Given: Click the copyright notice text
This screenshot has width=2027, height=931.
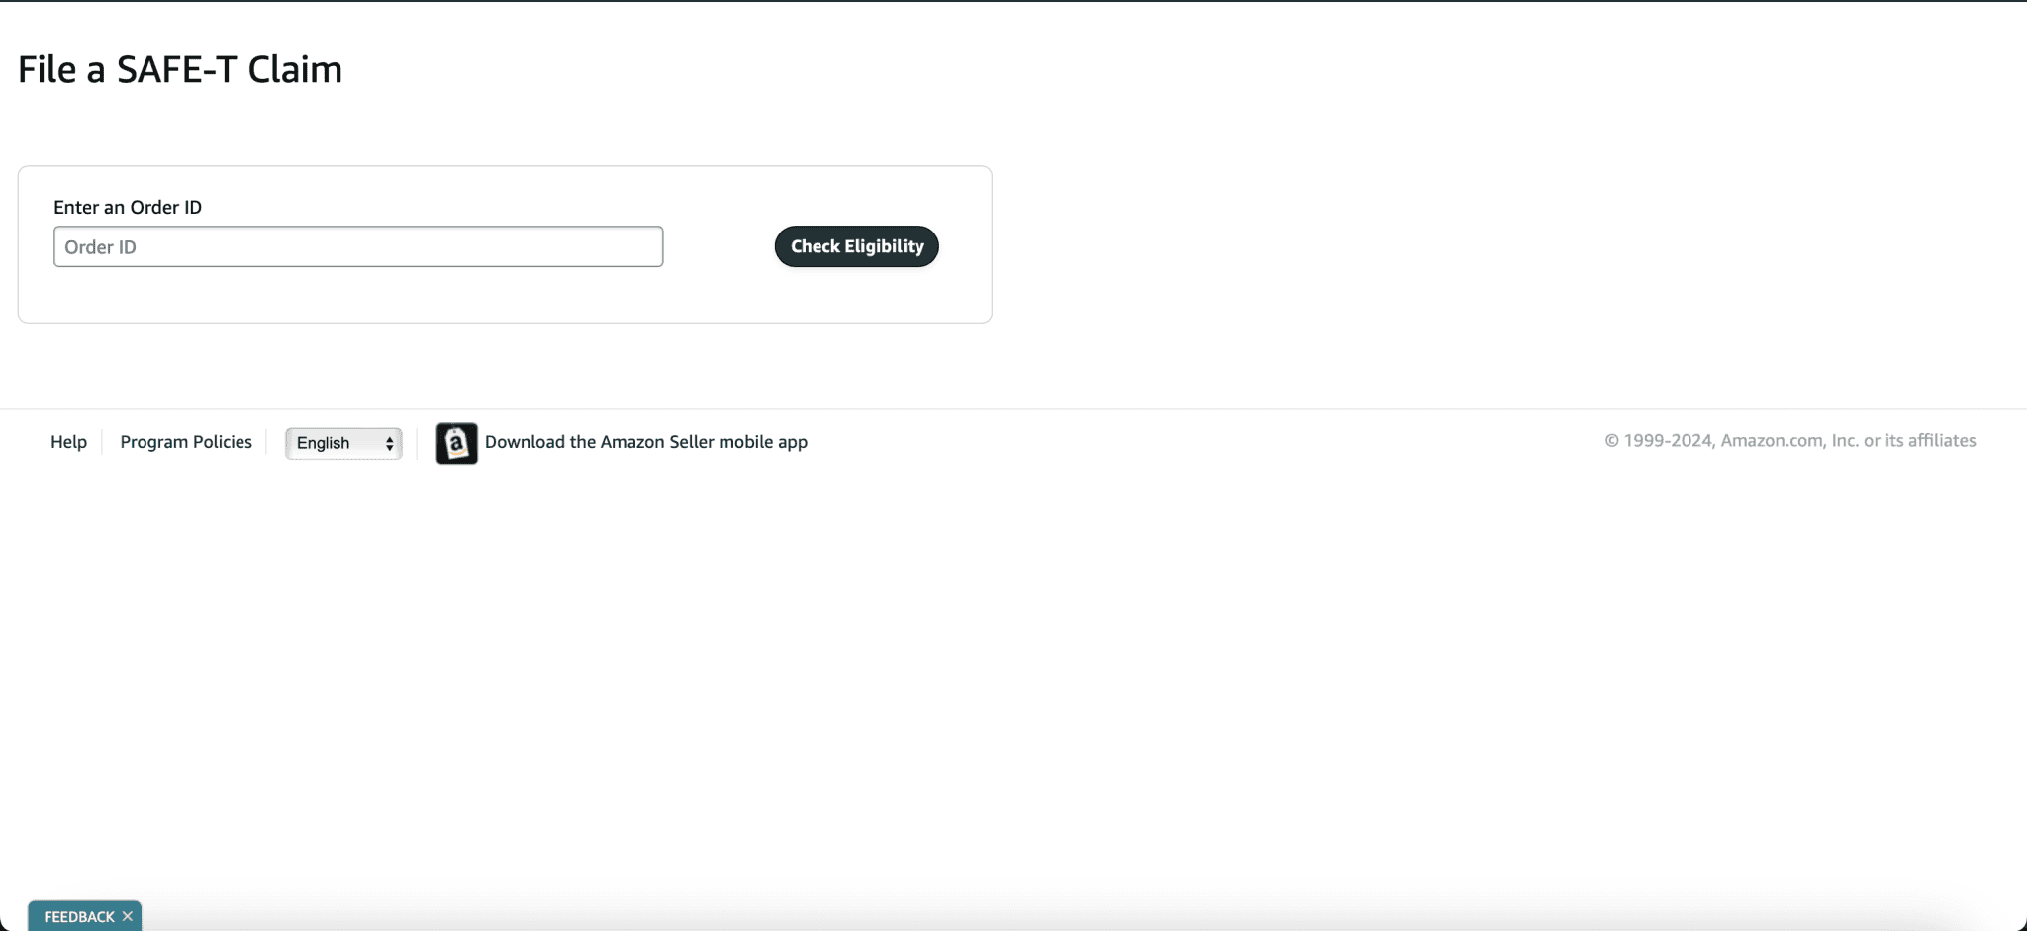Looking at the screenshot, I should click(x=1789, y=440).
